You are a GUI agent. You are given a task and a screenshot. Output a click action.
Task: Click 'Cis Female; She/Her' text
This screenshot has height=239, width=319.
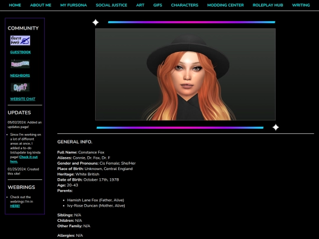point(118,163)
